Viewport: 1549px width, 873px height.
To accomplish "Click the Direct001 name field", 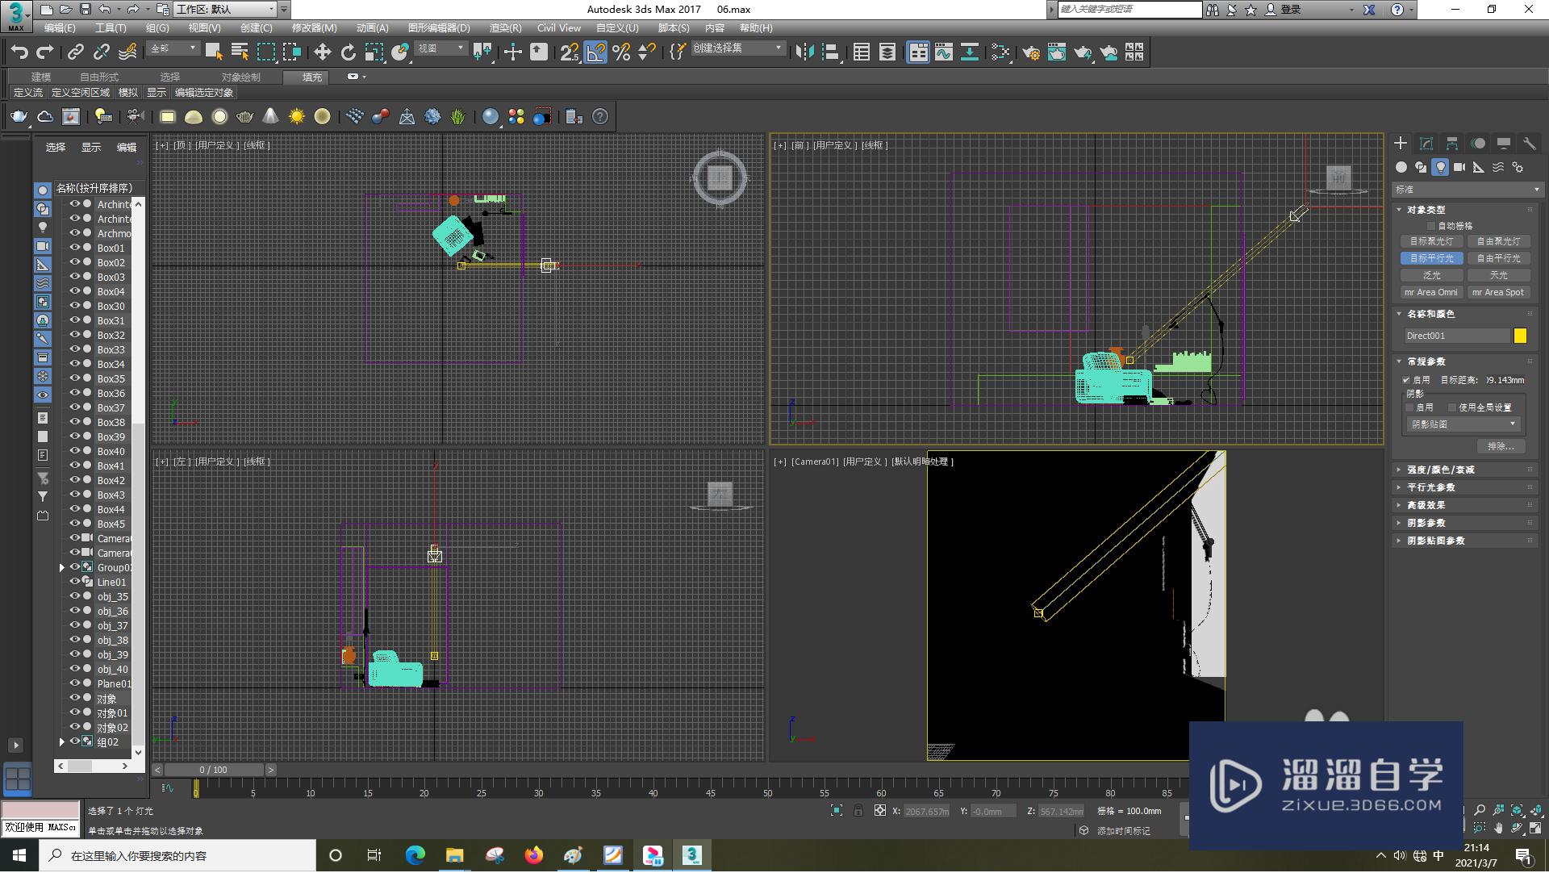I will [x=1457, y=336].
